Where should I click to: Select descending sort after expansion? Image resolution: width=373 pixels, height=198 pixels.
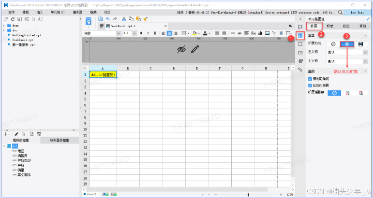pos(361,93)
